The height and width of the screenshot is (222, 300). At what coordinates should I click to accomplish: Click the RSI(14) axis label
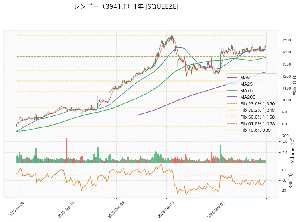290,181
